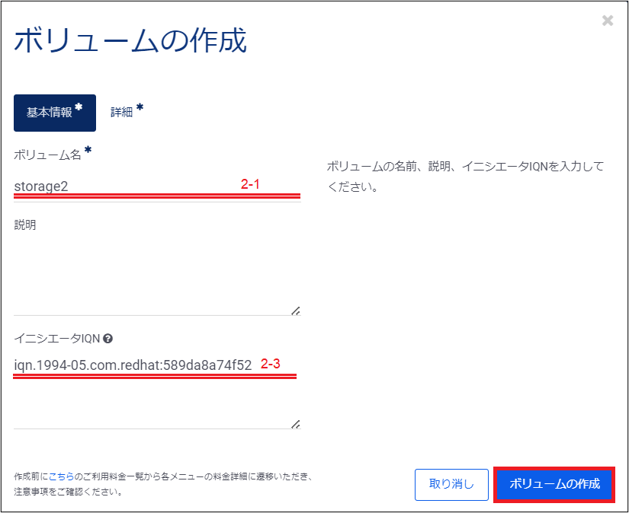Open the 基本情報 tab

coord(55,113)
